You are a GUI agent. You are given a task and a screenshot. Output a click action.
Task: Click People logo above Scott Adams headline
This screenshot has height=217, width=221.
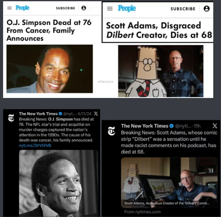click(x=127, y=8)
